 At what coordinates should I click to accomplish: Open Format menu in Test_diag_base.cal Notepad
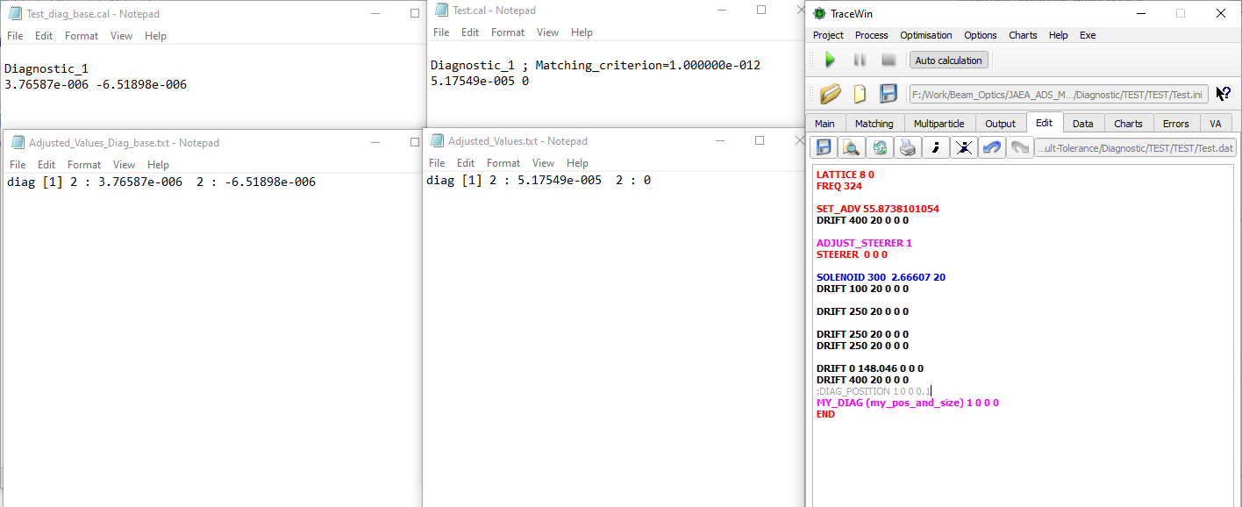point(82,36)
